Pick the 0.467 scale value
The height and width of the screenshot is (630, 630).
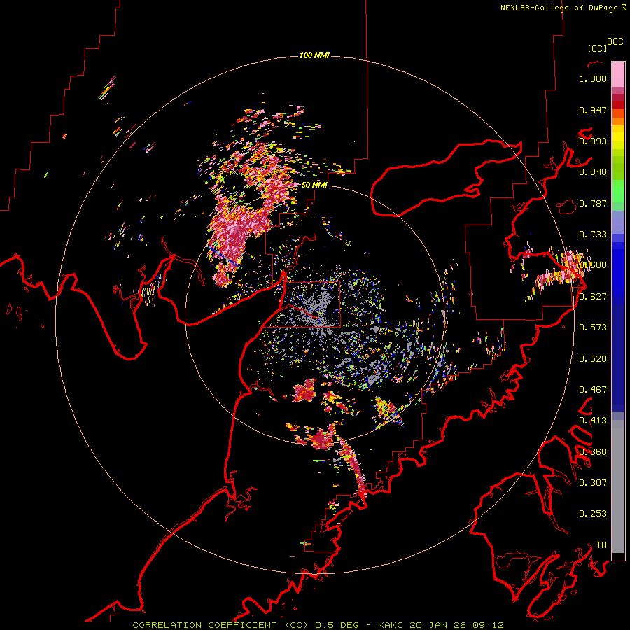point(593,390)
